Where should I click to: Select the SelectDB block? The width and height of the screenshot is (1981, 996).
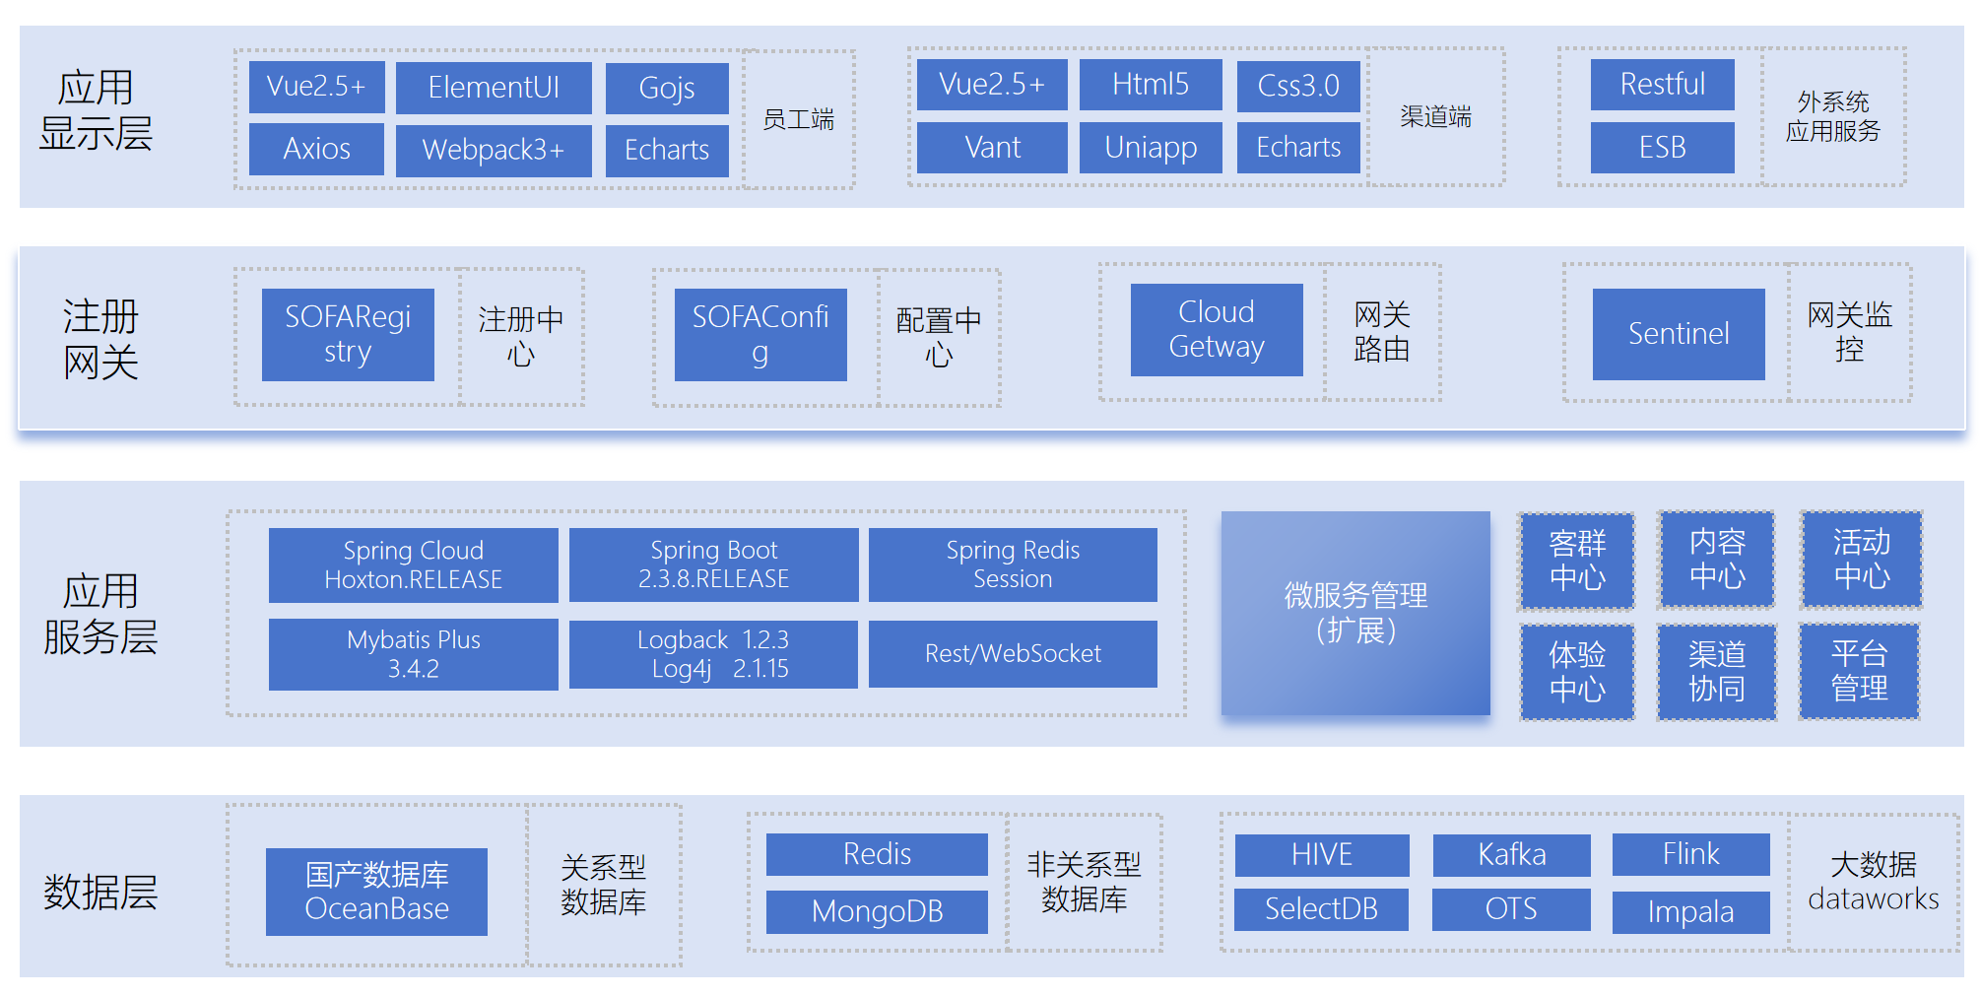(x=1322, y=909)
